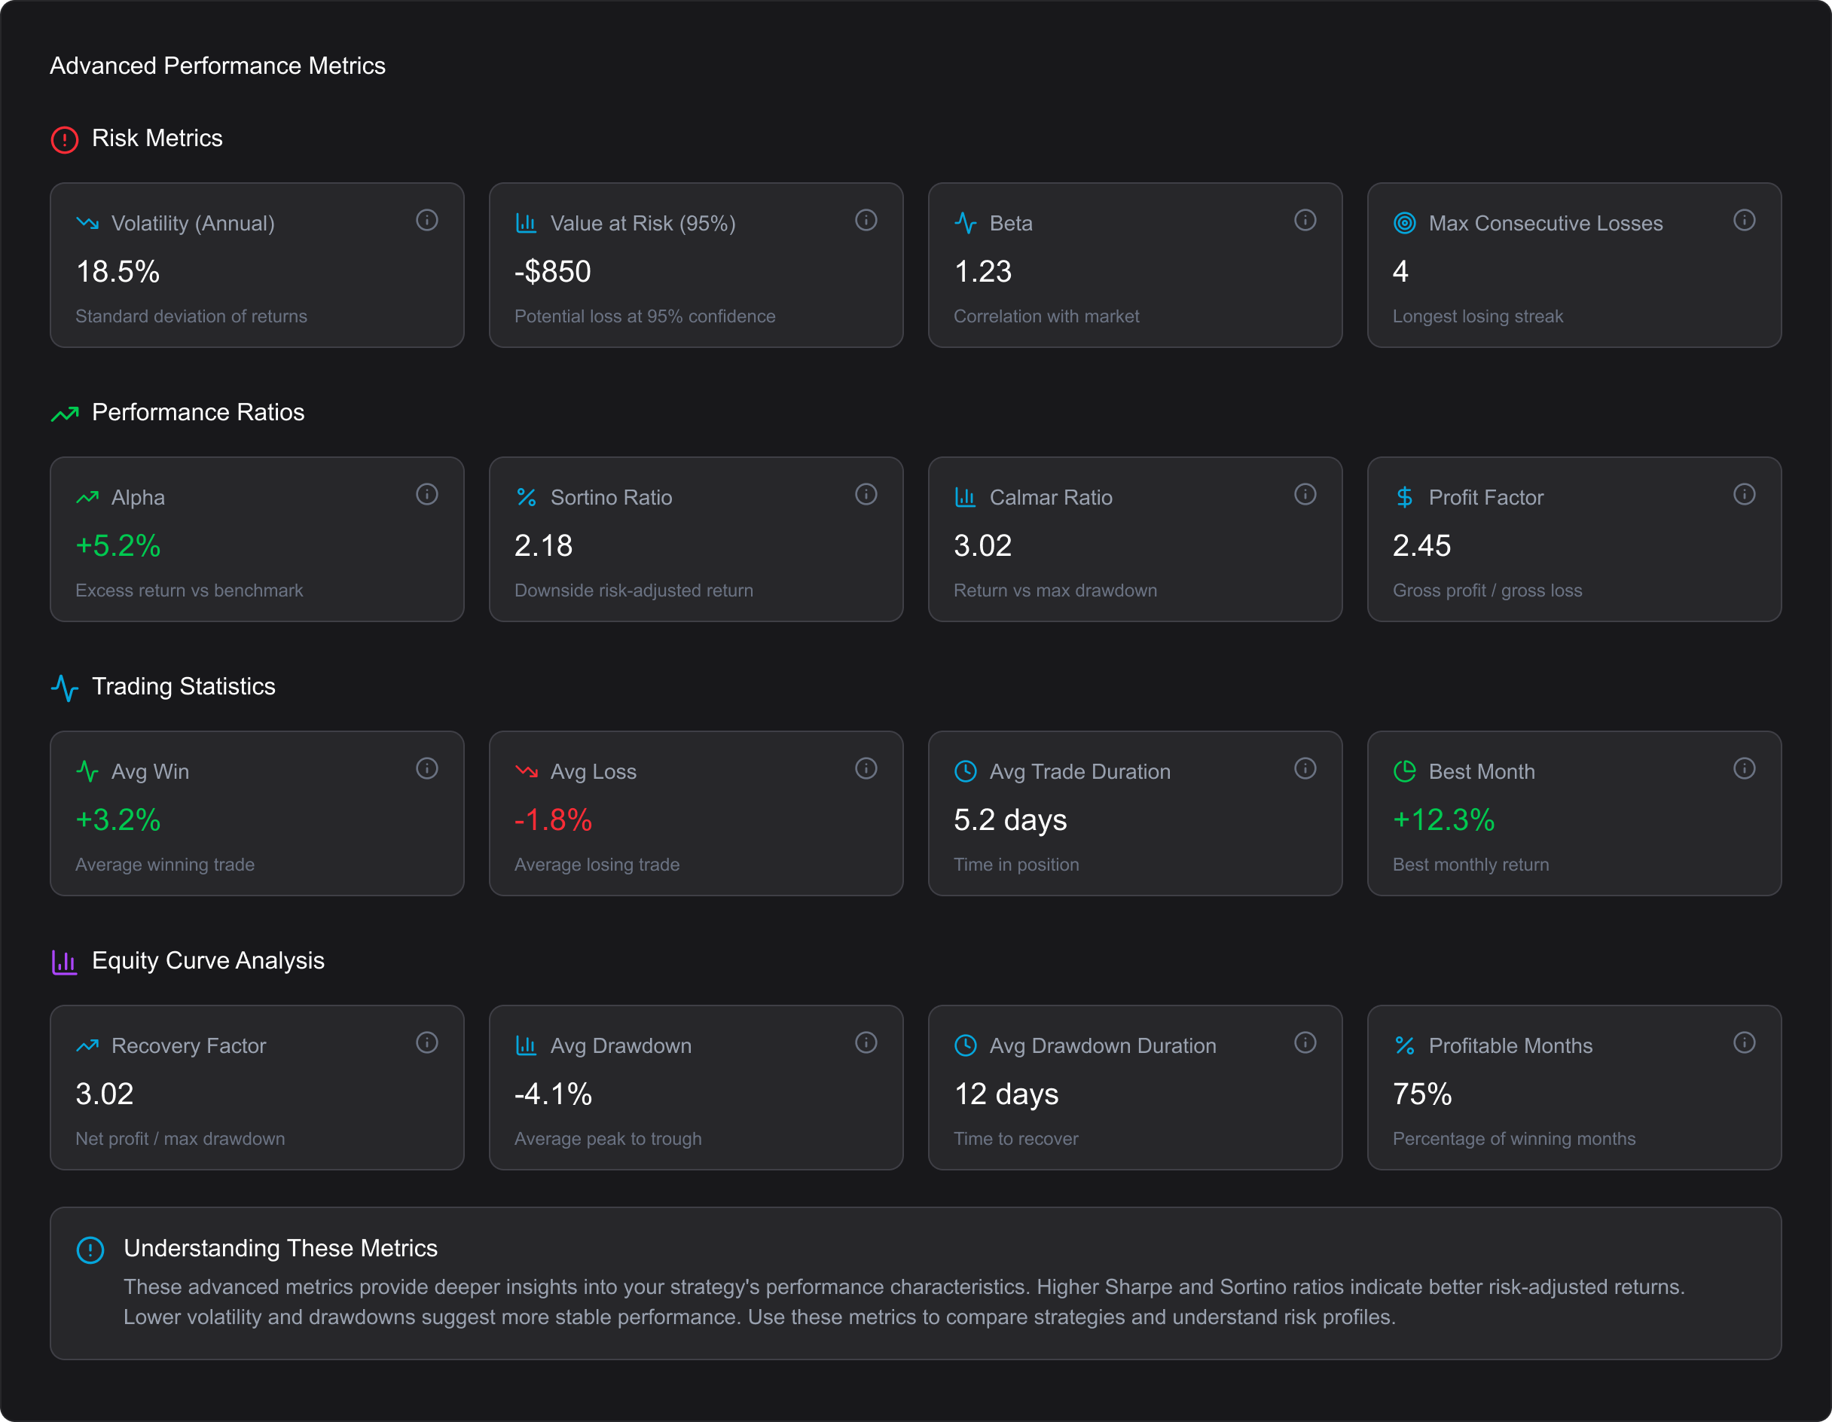Viewport: 1832px width, 1422px height.
Task: Click the purple Equity Curve Analysis chart icon
Action: [65, 961]
